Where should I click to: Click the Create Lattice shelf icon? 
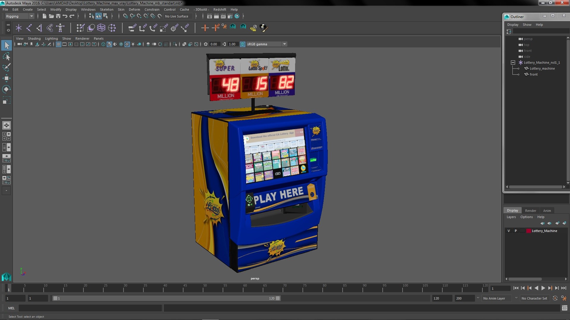pyautogui.click(x=101, y=28)
